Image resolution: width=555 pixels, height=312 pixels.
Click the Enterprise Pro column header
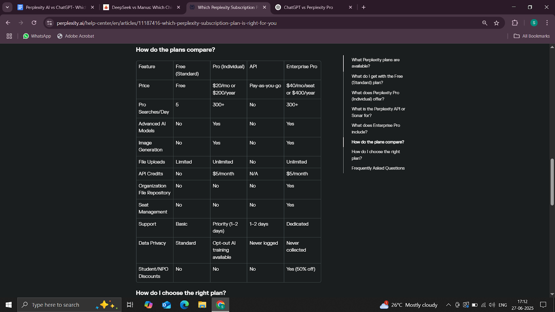[302, 70]
